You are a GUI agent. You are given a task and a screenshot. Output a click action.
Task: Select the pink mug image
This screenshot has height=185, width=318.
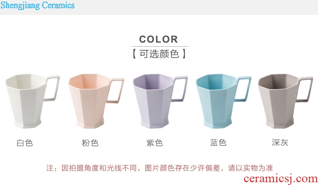coord(96,101)
